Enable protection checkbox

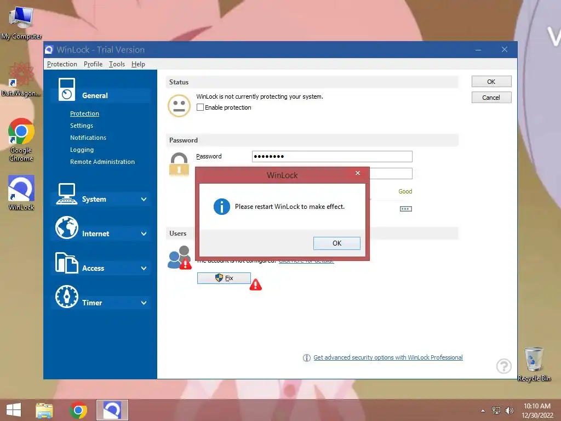pos(200,107)
